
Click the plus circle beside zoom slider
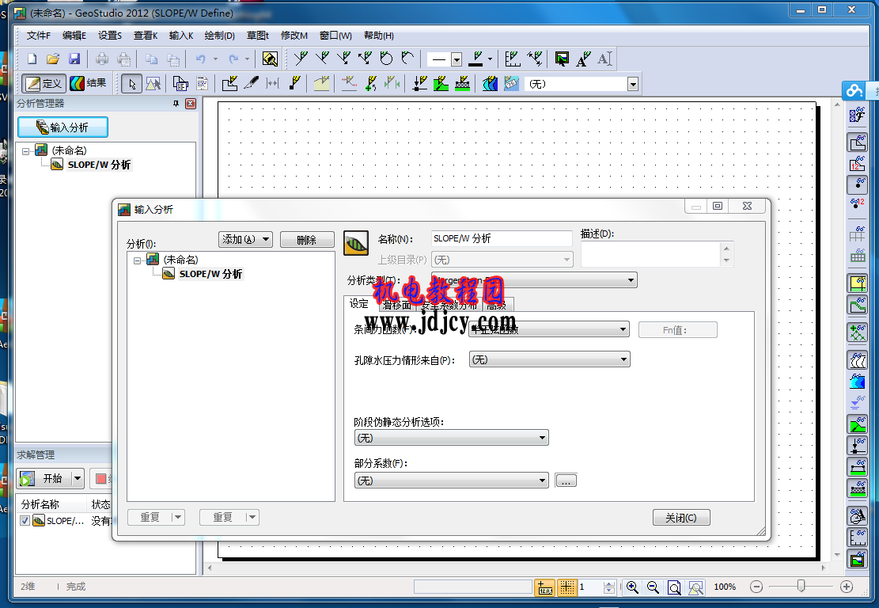(x=847, y=587)
